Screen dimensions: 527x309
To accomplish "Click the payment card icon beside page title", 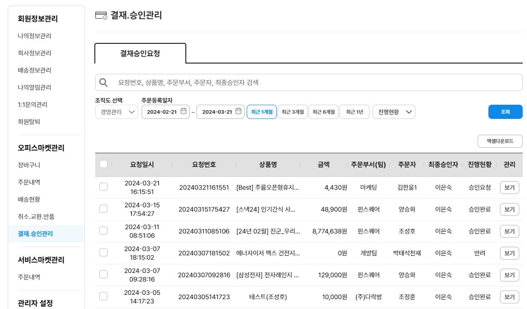I will (101, 16).
